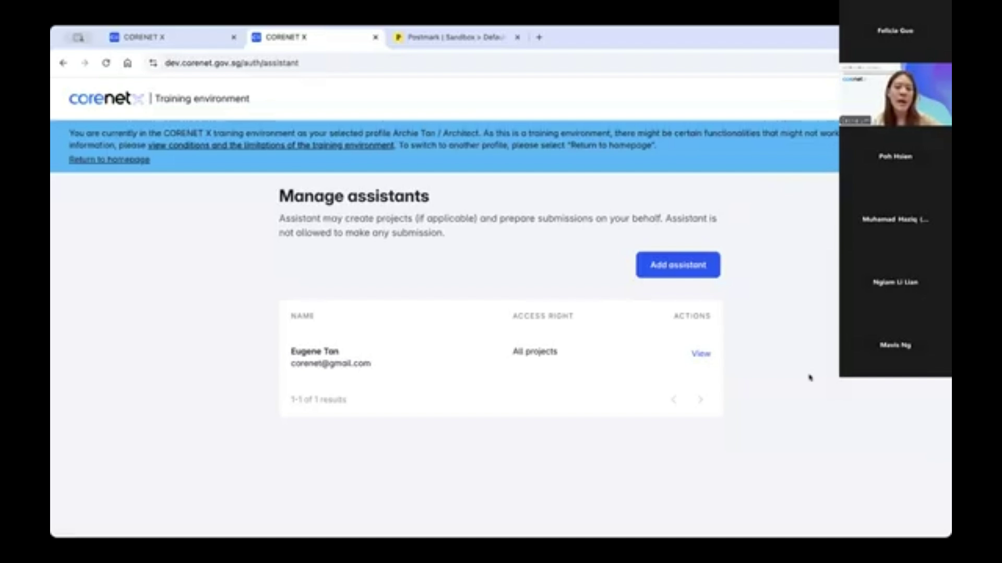Go to next results page chevron
Viewport: 1002px width, 563px height.
click(x=701, y=399)
